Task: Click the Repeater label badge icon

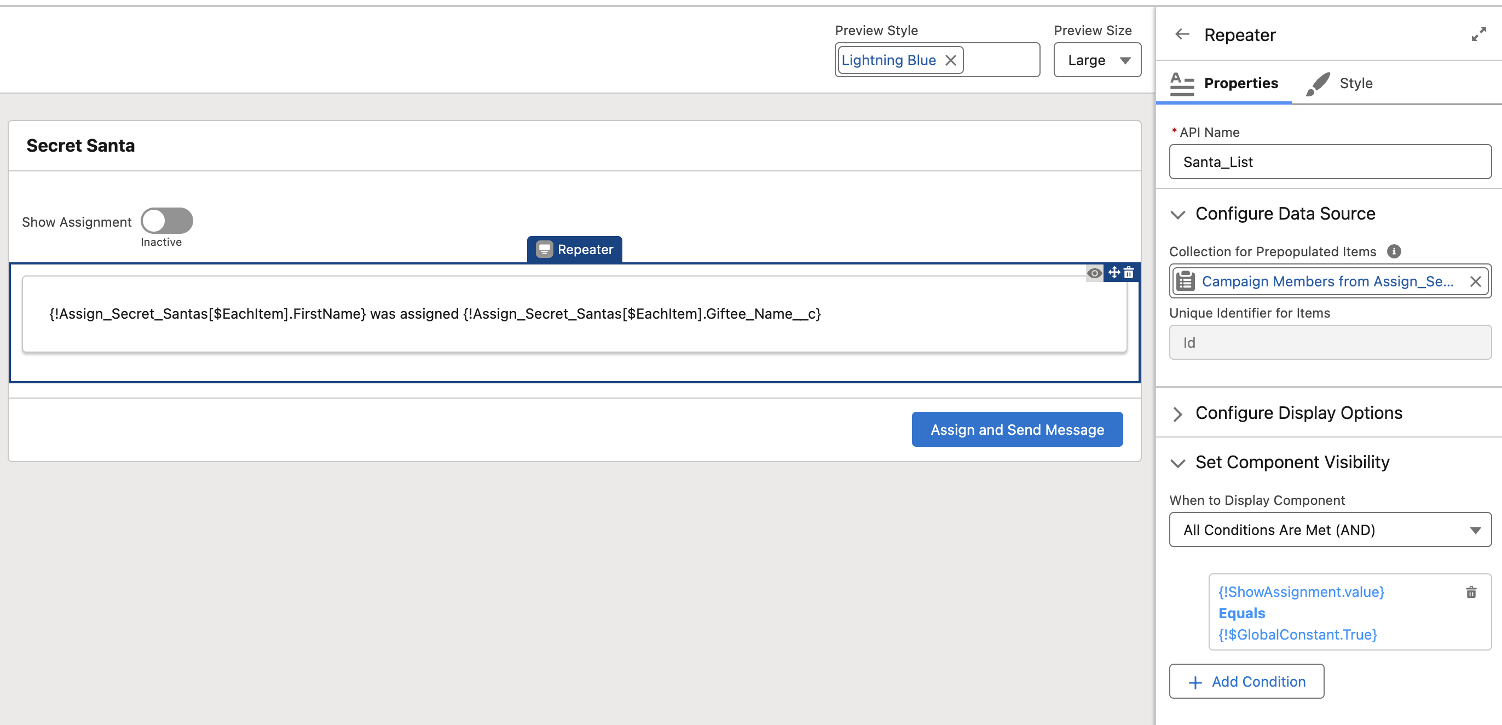Action: click(544, 250)
